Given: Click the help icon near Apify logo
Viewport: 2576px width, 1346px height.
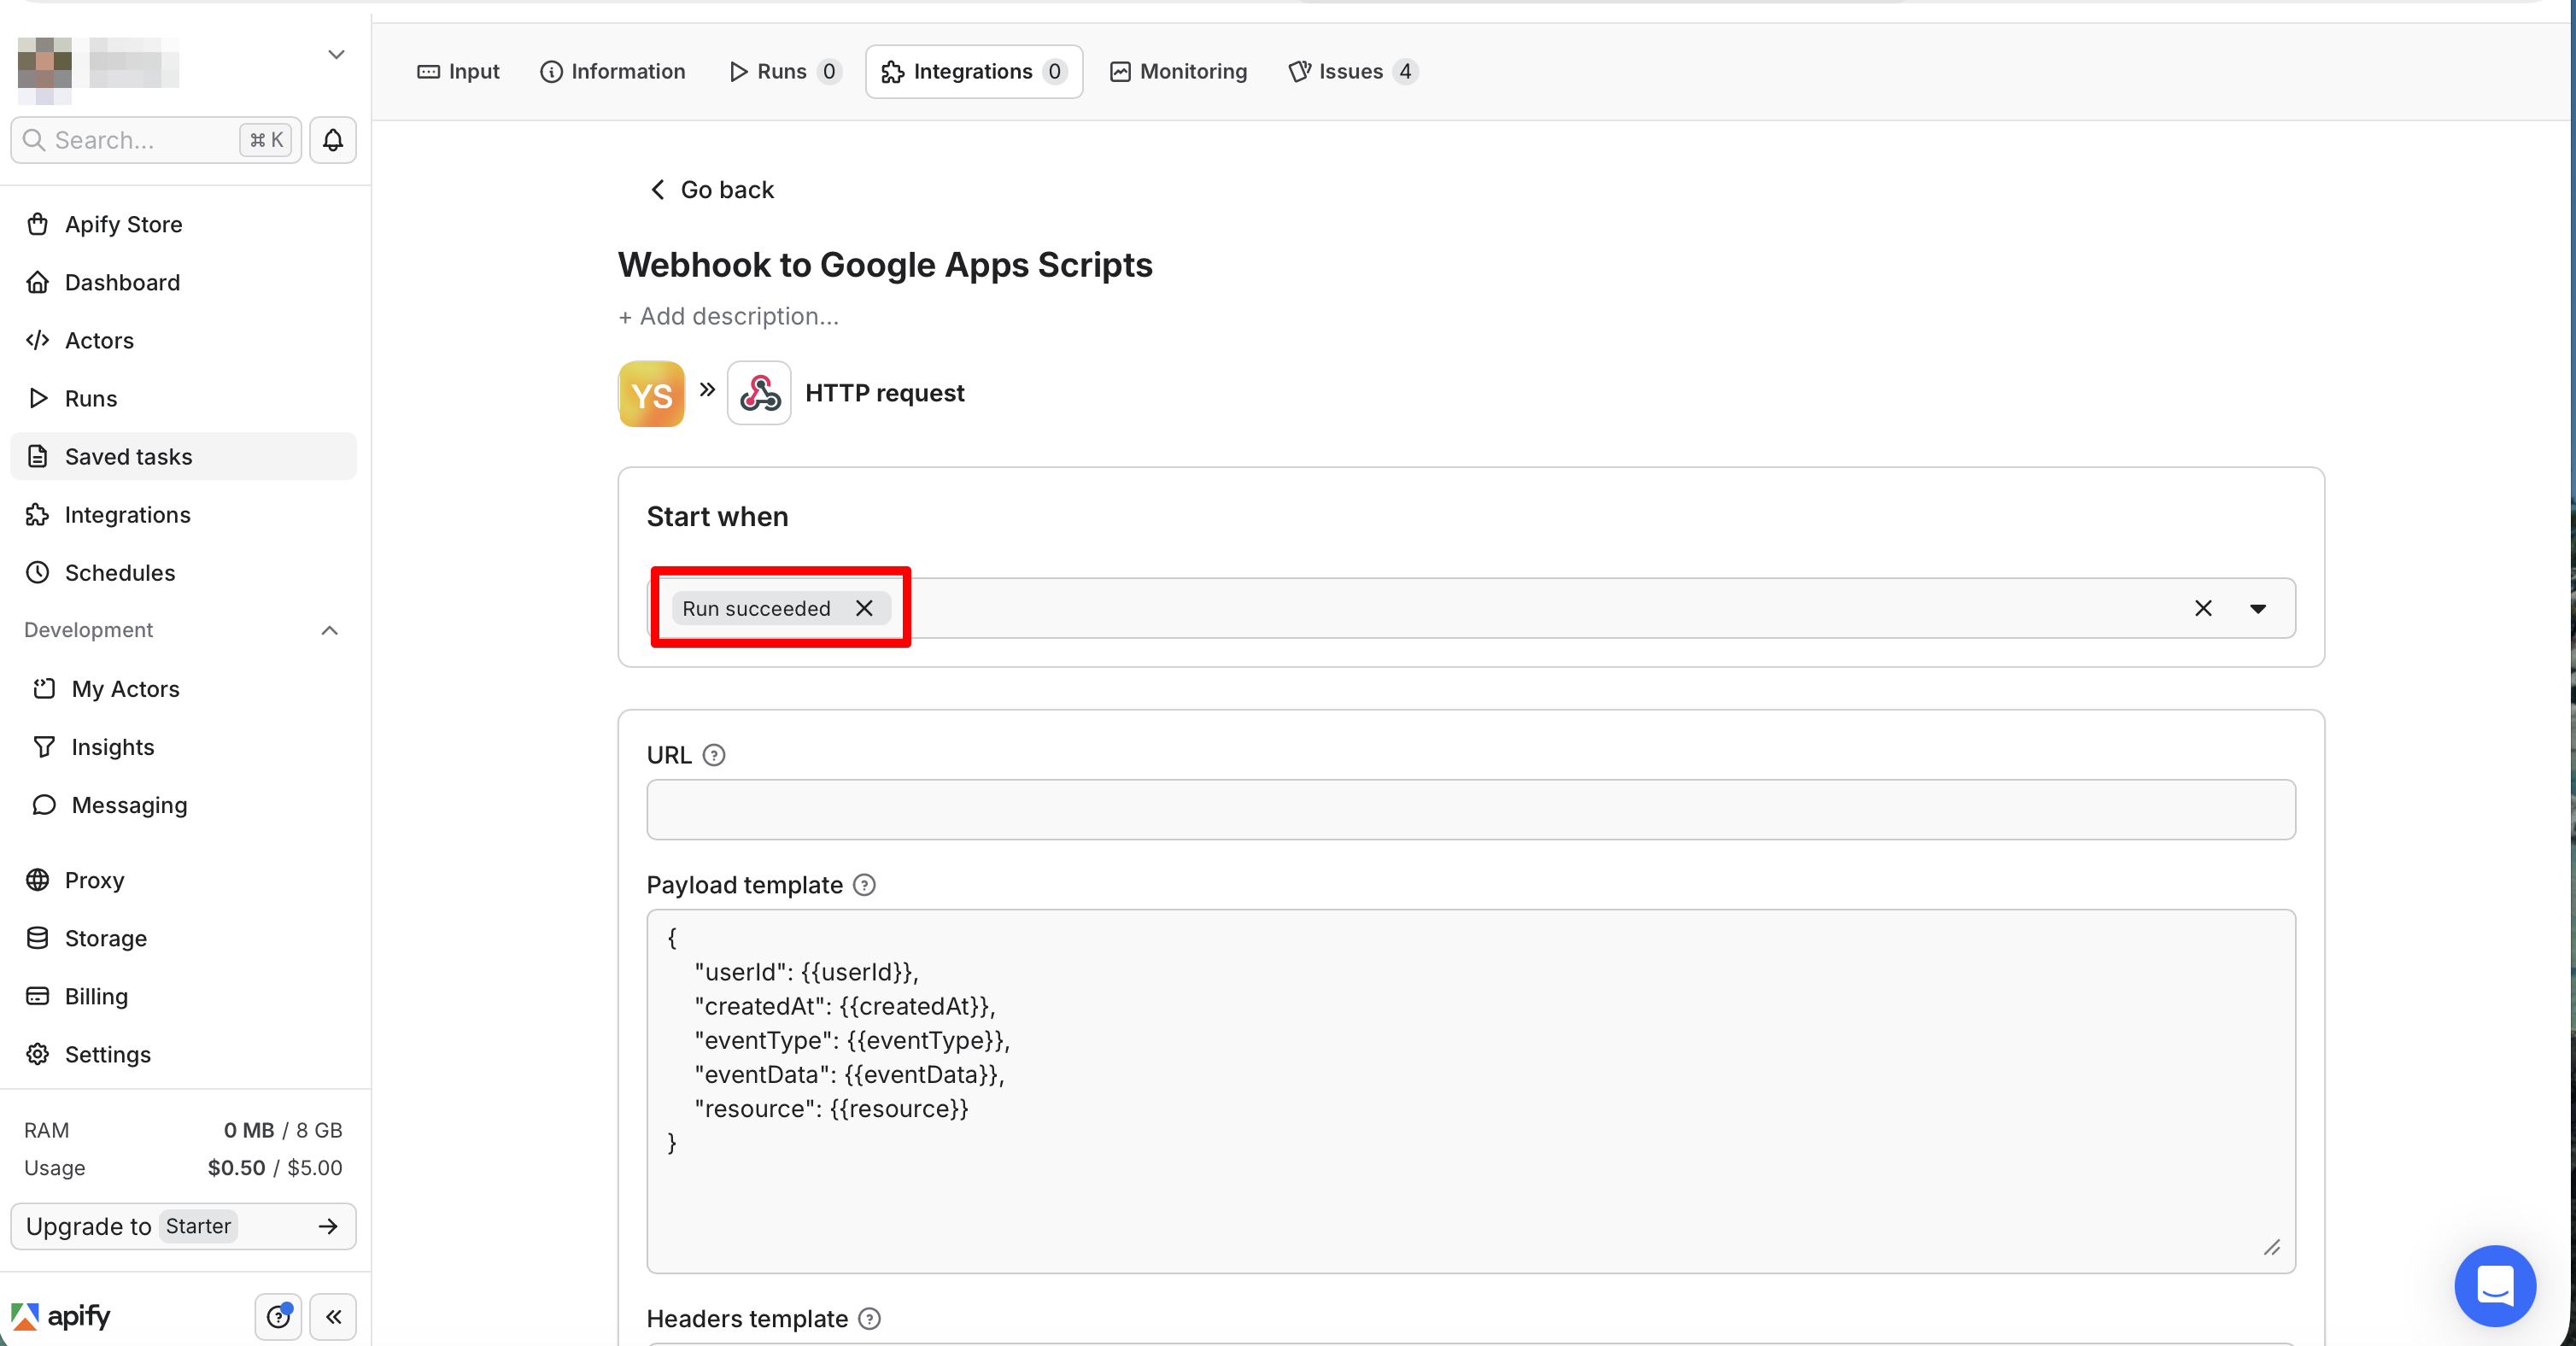Looking at the screenshot, I should (279, 1316).
